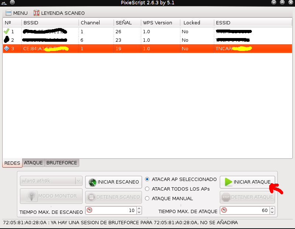Click the TNCAP ESSID in highlighted row

coord(233,49)
